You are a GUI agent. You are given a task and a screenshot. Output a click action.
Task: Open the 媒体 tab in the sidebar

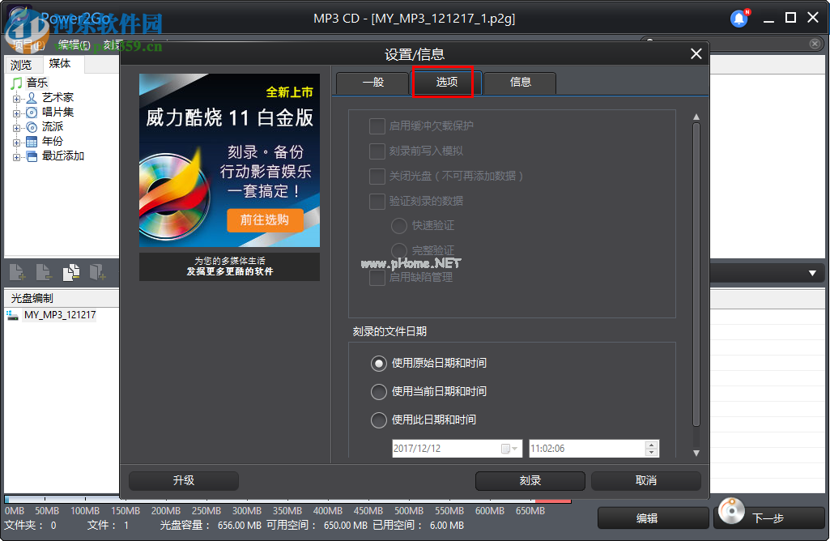tap(60, 62)
